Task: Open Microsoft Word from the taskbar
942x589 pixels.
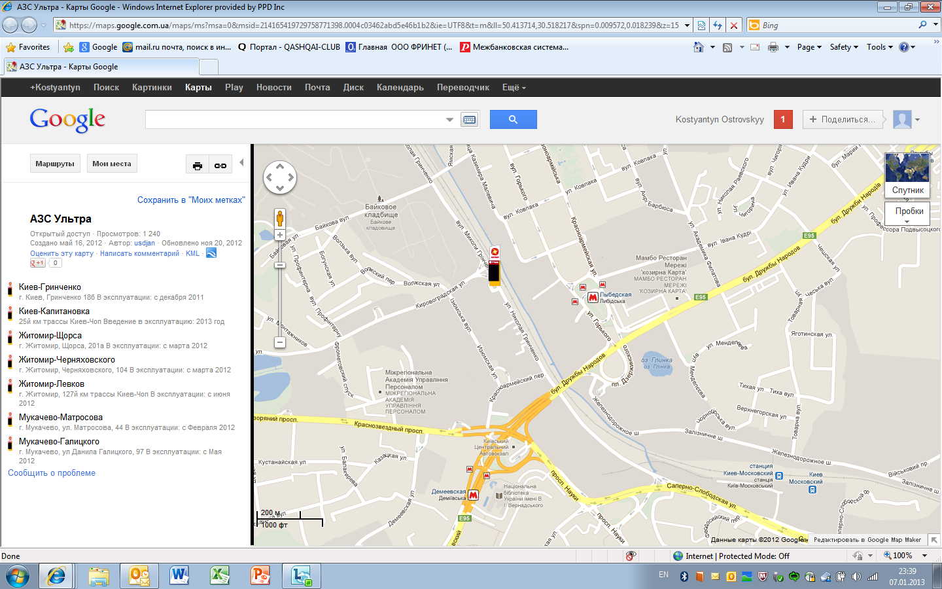Action: pos(179,575)
